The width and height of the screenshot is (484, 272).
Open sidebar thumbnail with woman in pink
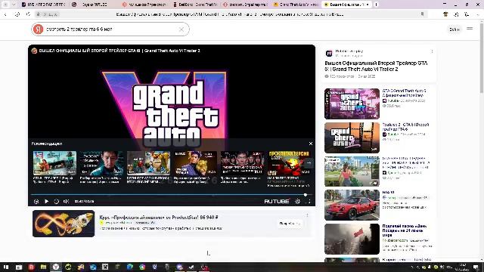[x=352, y=172]
